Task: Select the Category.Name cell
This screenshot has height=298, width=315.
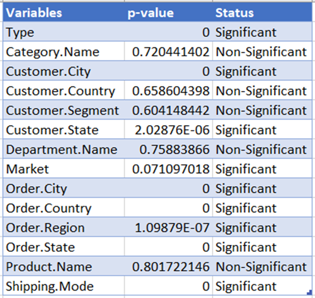Action: coord(63,52)
